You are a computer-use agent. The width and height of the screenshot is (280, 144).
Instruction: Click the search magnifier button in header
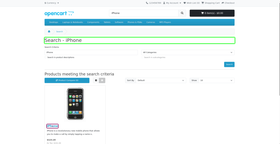tap(182, 13)
